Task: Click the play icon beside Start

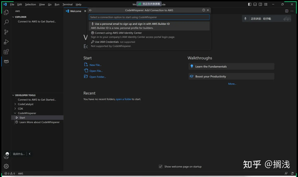Action: [17, 118]
